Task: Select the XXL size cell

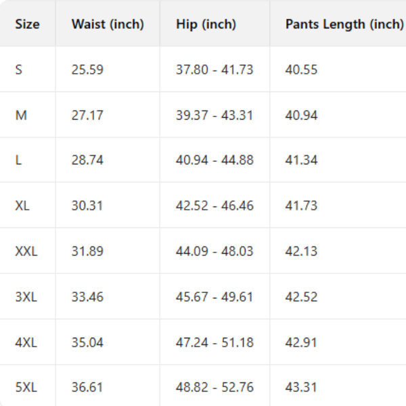Action: pos(26,251)
